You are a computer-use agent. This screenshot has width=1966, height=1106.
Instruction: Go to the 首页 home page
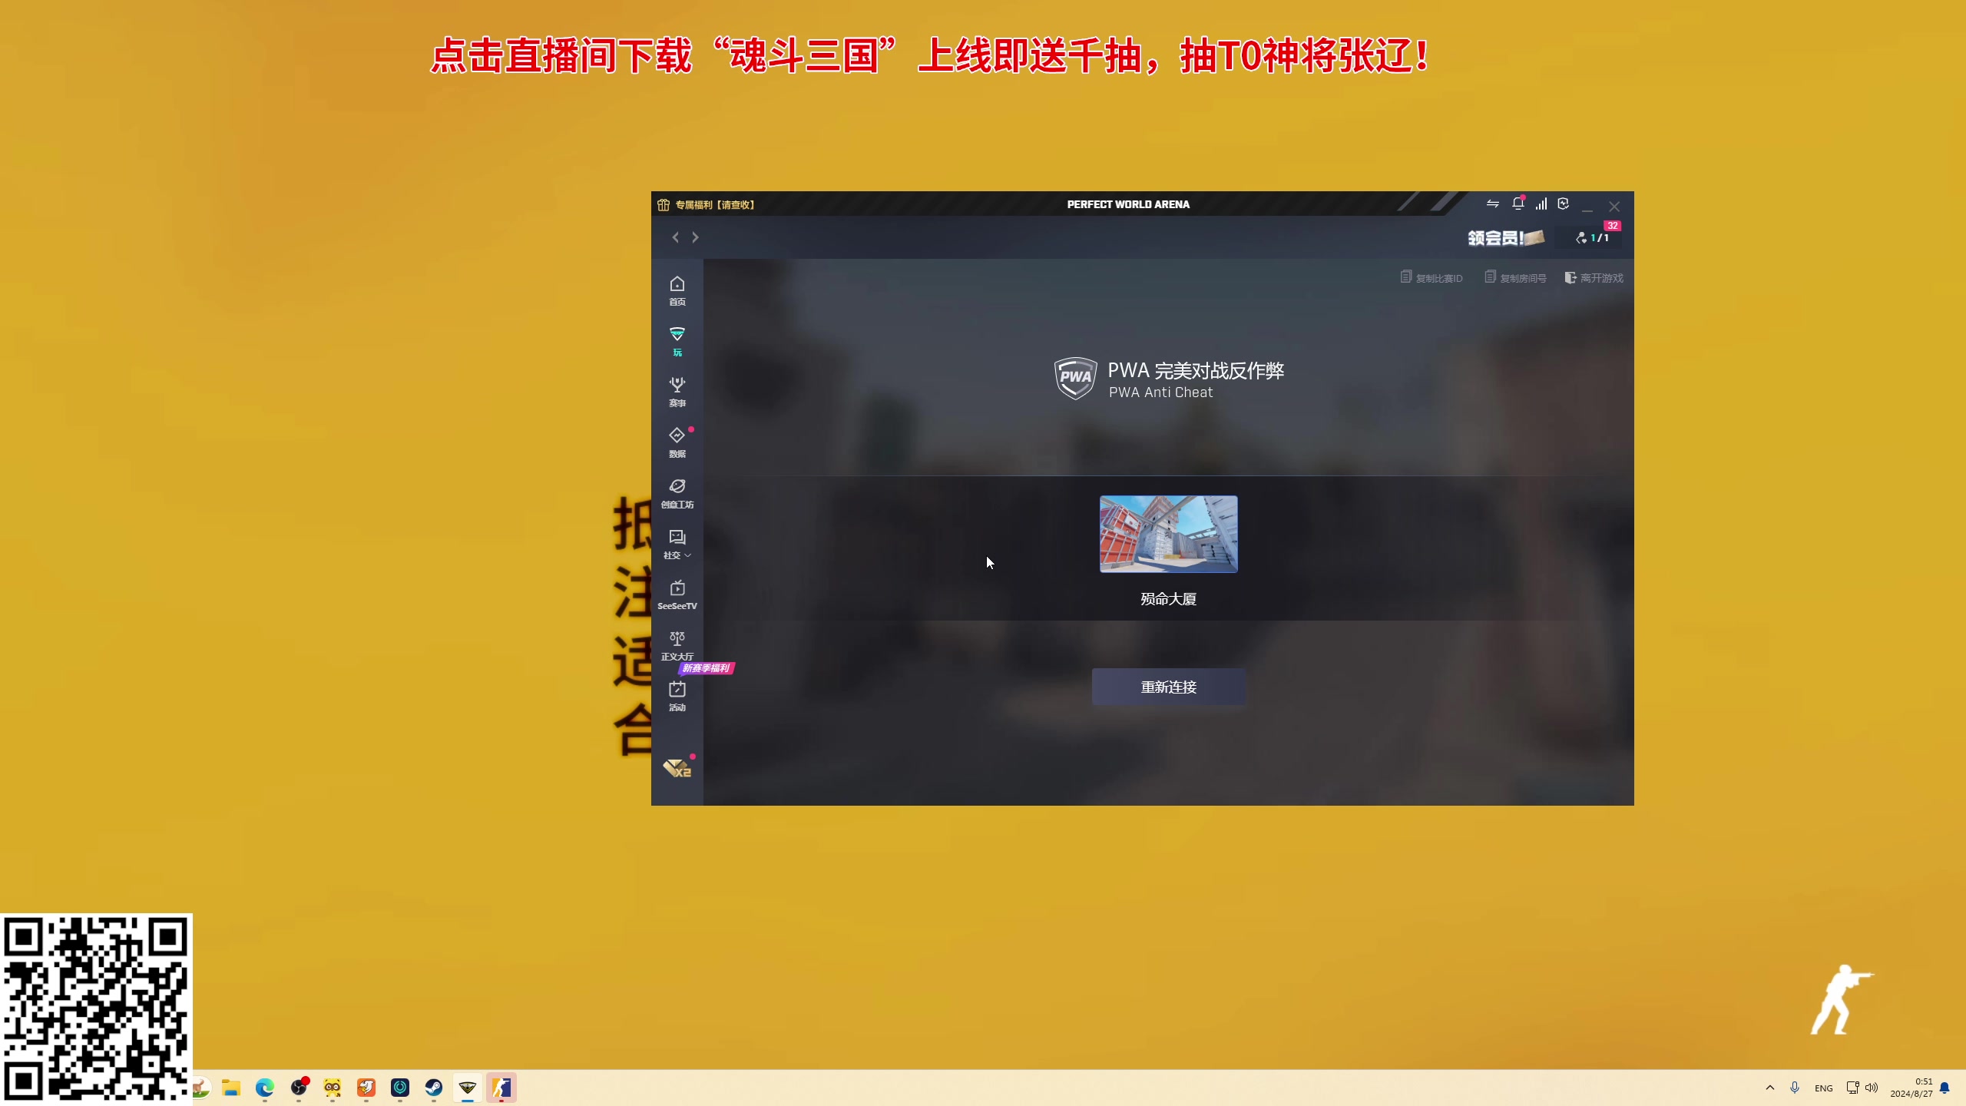(677, 291)
